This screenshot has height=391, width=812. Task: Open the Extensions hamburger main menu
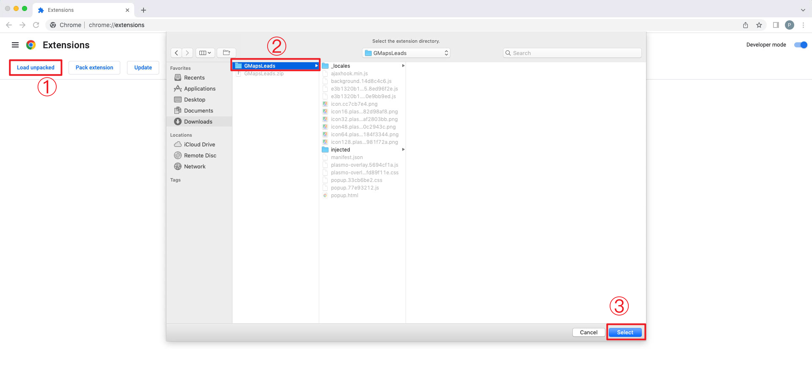click(x=15, y=45)
